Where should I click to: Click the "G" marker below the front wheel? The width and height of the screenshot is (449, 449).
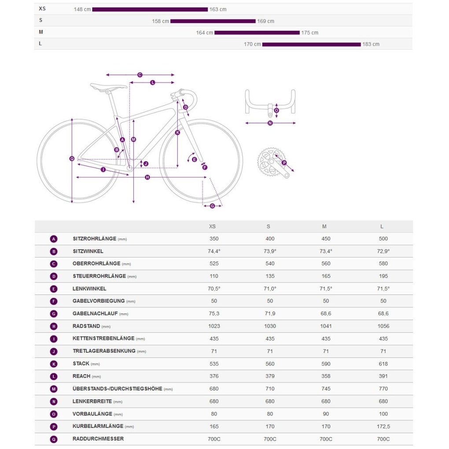(212, 206)
